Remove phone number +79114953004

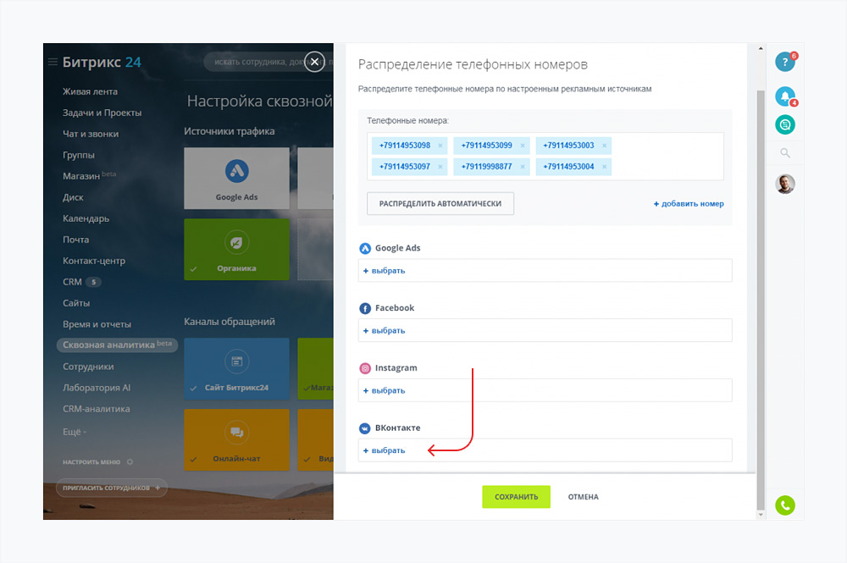pyautogui.click(x=605, y=167)
